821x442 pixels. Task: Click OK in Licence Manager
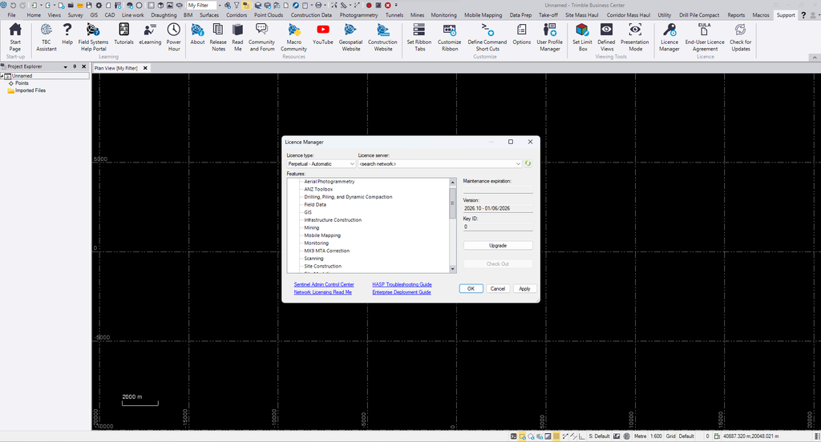point(471,289)
